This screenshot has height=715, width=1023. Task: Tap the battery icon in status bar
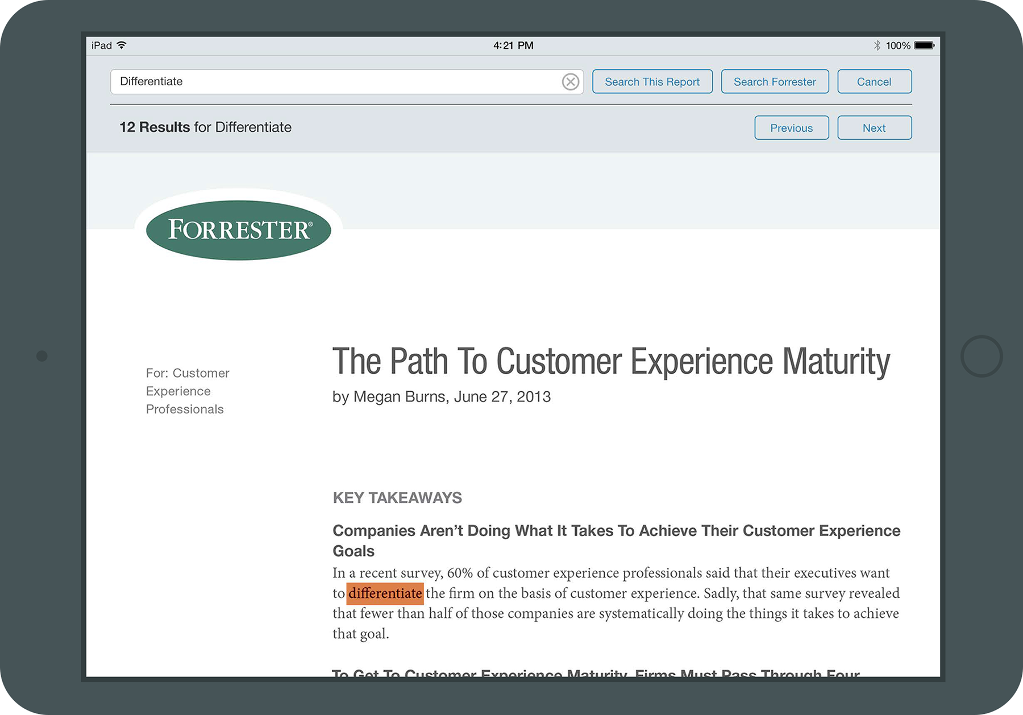[924, 45]
